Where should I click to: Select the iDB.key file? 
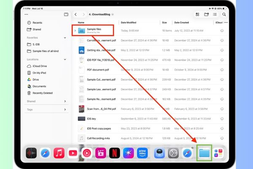(92, 119)
